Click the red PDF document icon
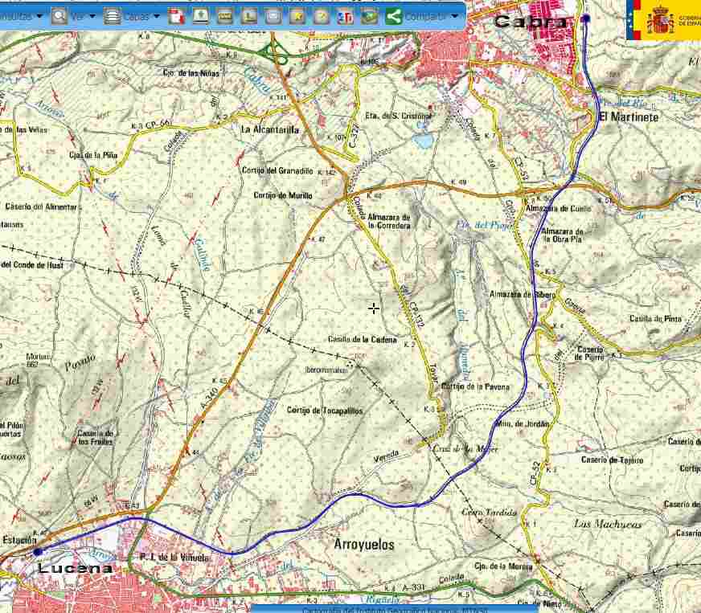 pos(176,16)
